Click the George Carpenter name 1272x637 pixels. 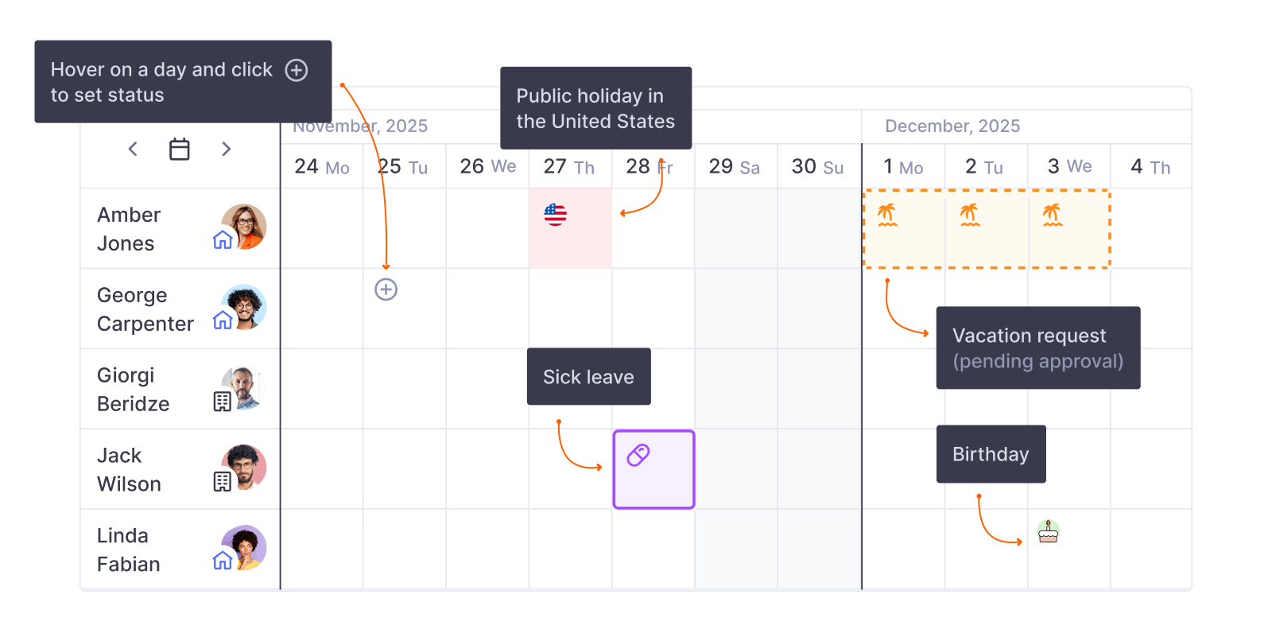pyautogui.click(x=145, y=309)
